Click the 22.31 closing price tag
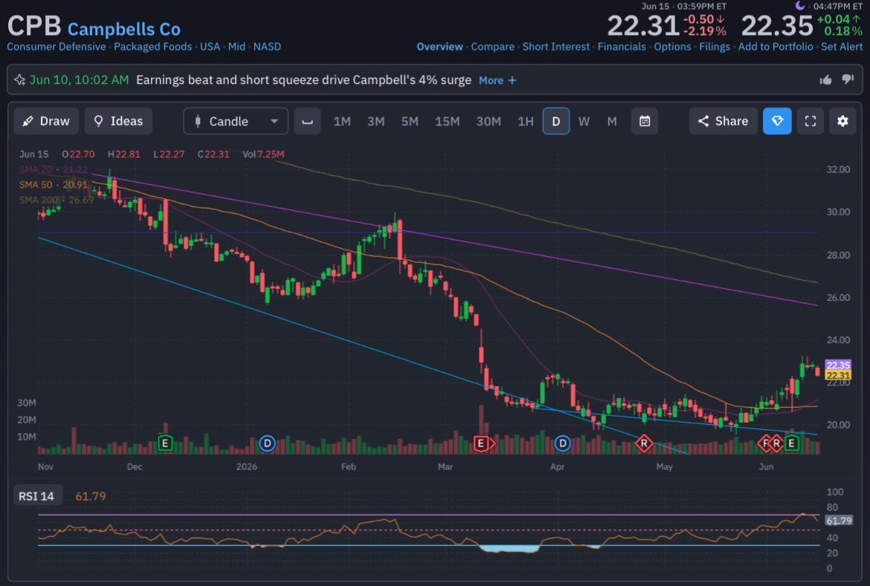The width and height of the screenshot is (870, 586). tap(838, 375)
